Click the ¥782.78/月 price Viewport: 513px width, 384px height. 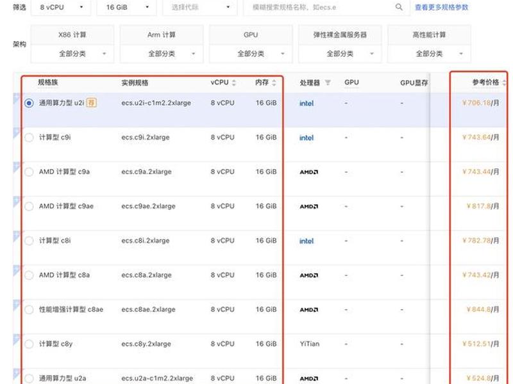pos(480,241)
